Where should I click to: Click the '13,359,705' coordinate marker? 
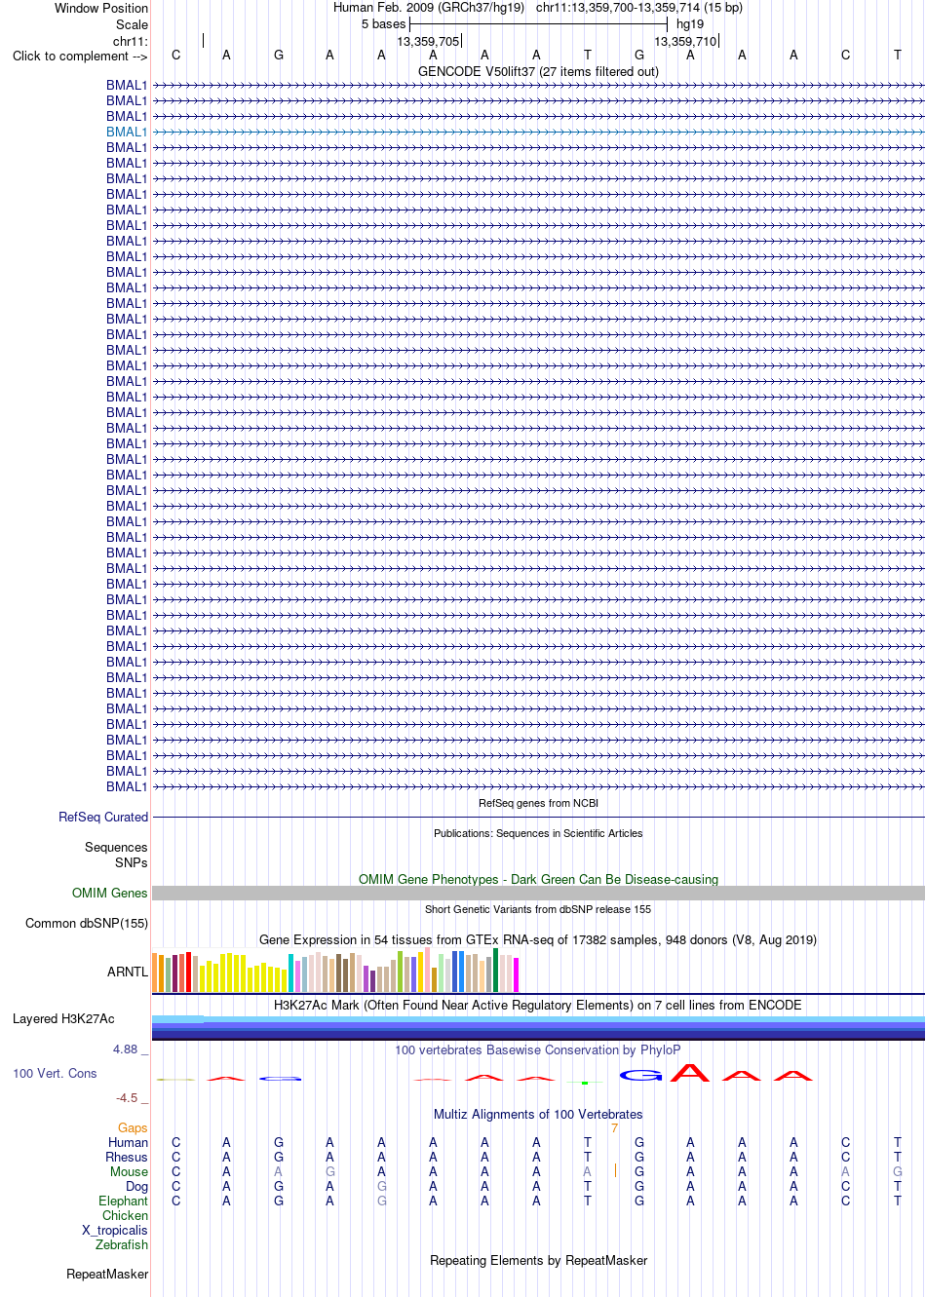tap(428, 41)
